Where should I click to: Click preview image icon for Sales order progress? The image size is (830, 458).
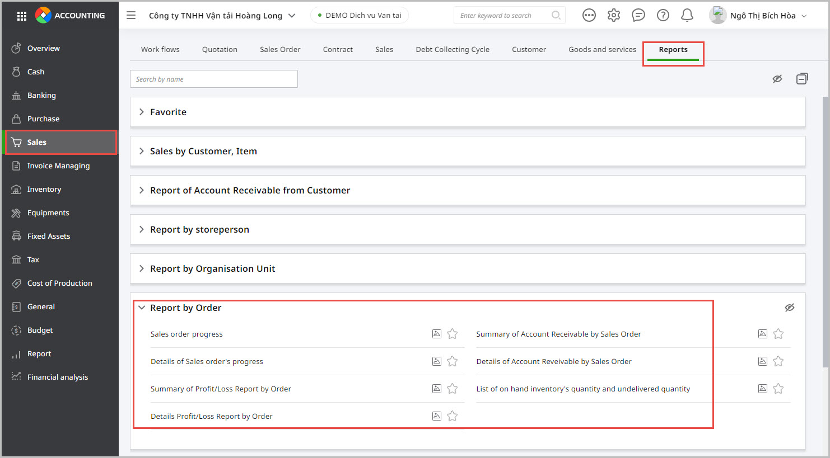tap(437, 334)
